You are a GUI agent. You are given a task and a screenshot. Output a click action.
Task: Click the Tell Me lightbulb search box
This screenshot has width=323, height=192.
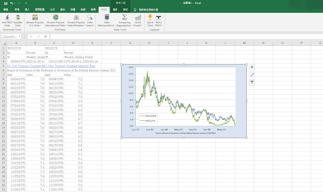[146, 10]
